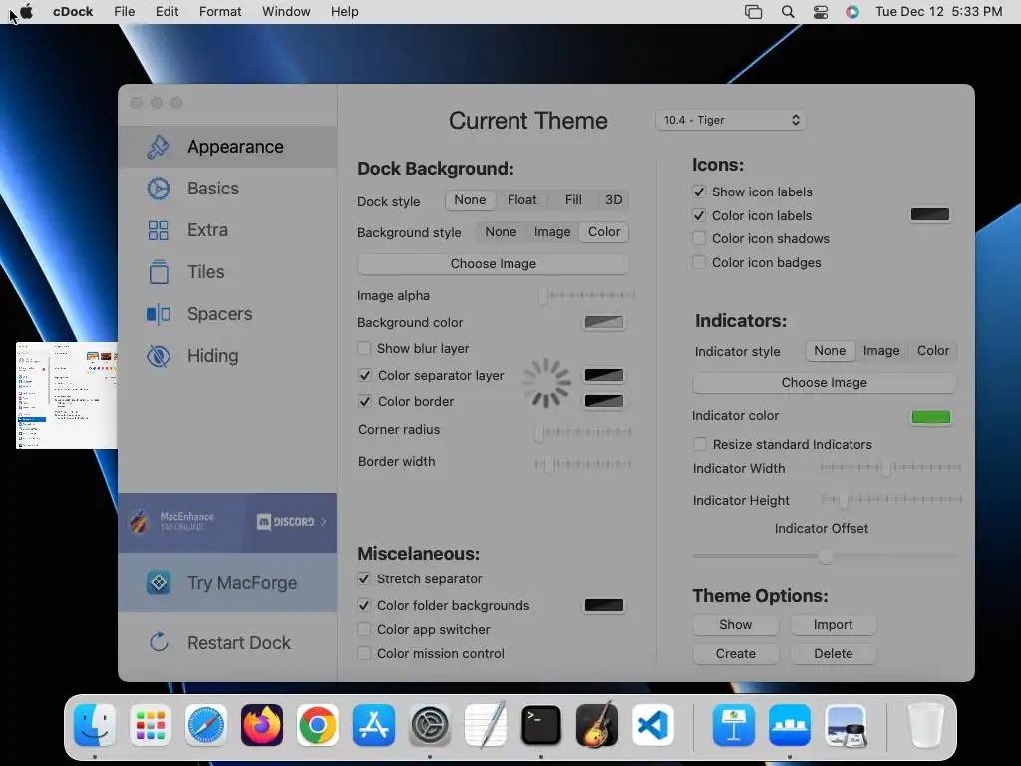Open the File menu
Screen dimensions: 1021x766
124,12
